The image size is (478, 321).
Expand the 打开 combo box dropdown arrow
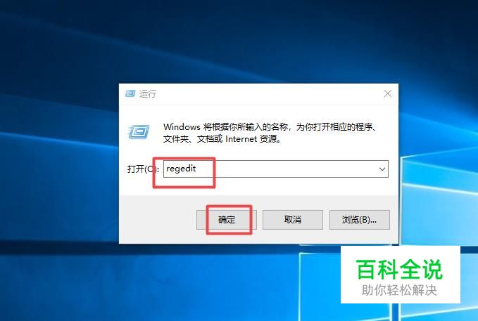[x=382, y=169]
